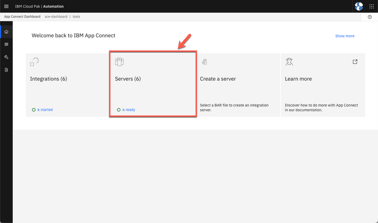Open the 6 ready servers link

point(129,110)
